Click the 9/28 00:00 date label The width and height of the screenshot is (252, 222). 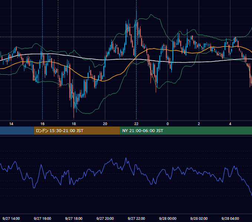168,218
